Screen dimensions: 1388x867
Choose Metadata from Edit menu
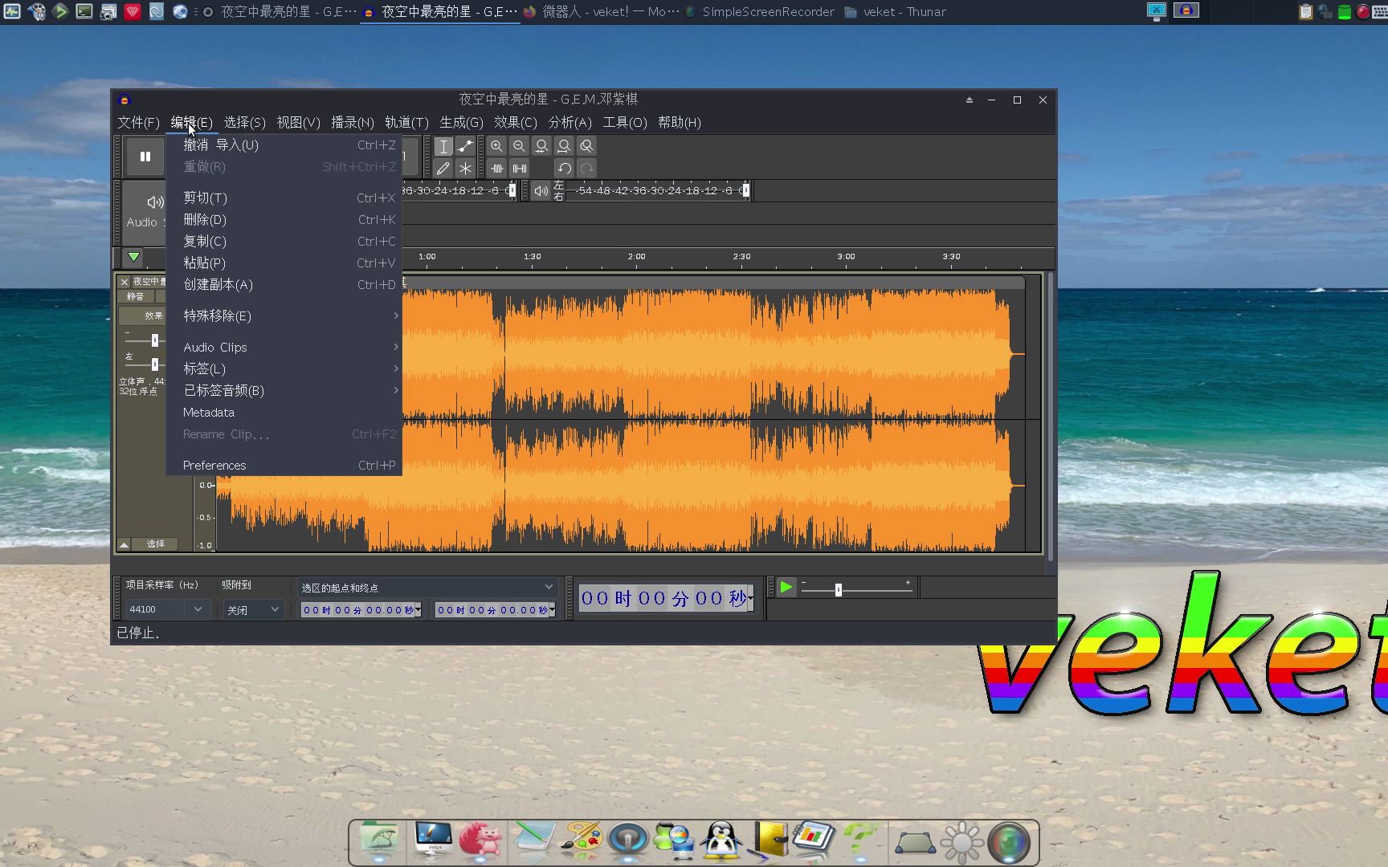pyautogui.click(x=284, y=413)
